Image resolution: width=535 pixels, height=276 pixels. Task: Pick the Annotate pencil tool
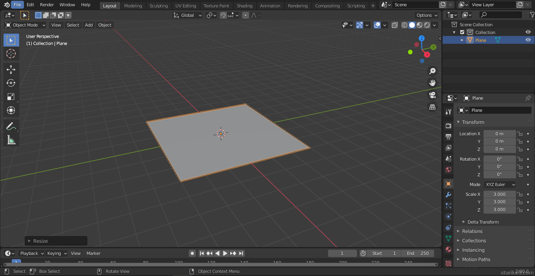11,126
